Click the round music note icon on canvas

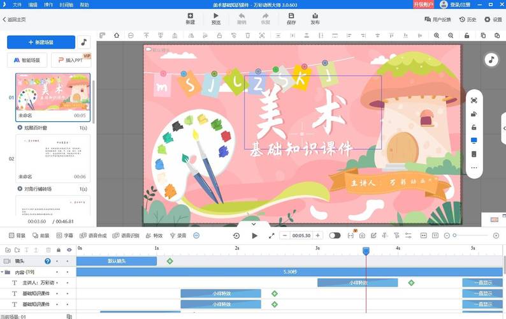point(491,59)
